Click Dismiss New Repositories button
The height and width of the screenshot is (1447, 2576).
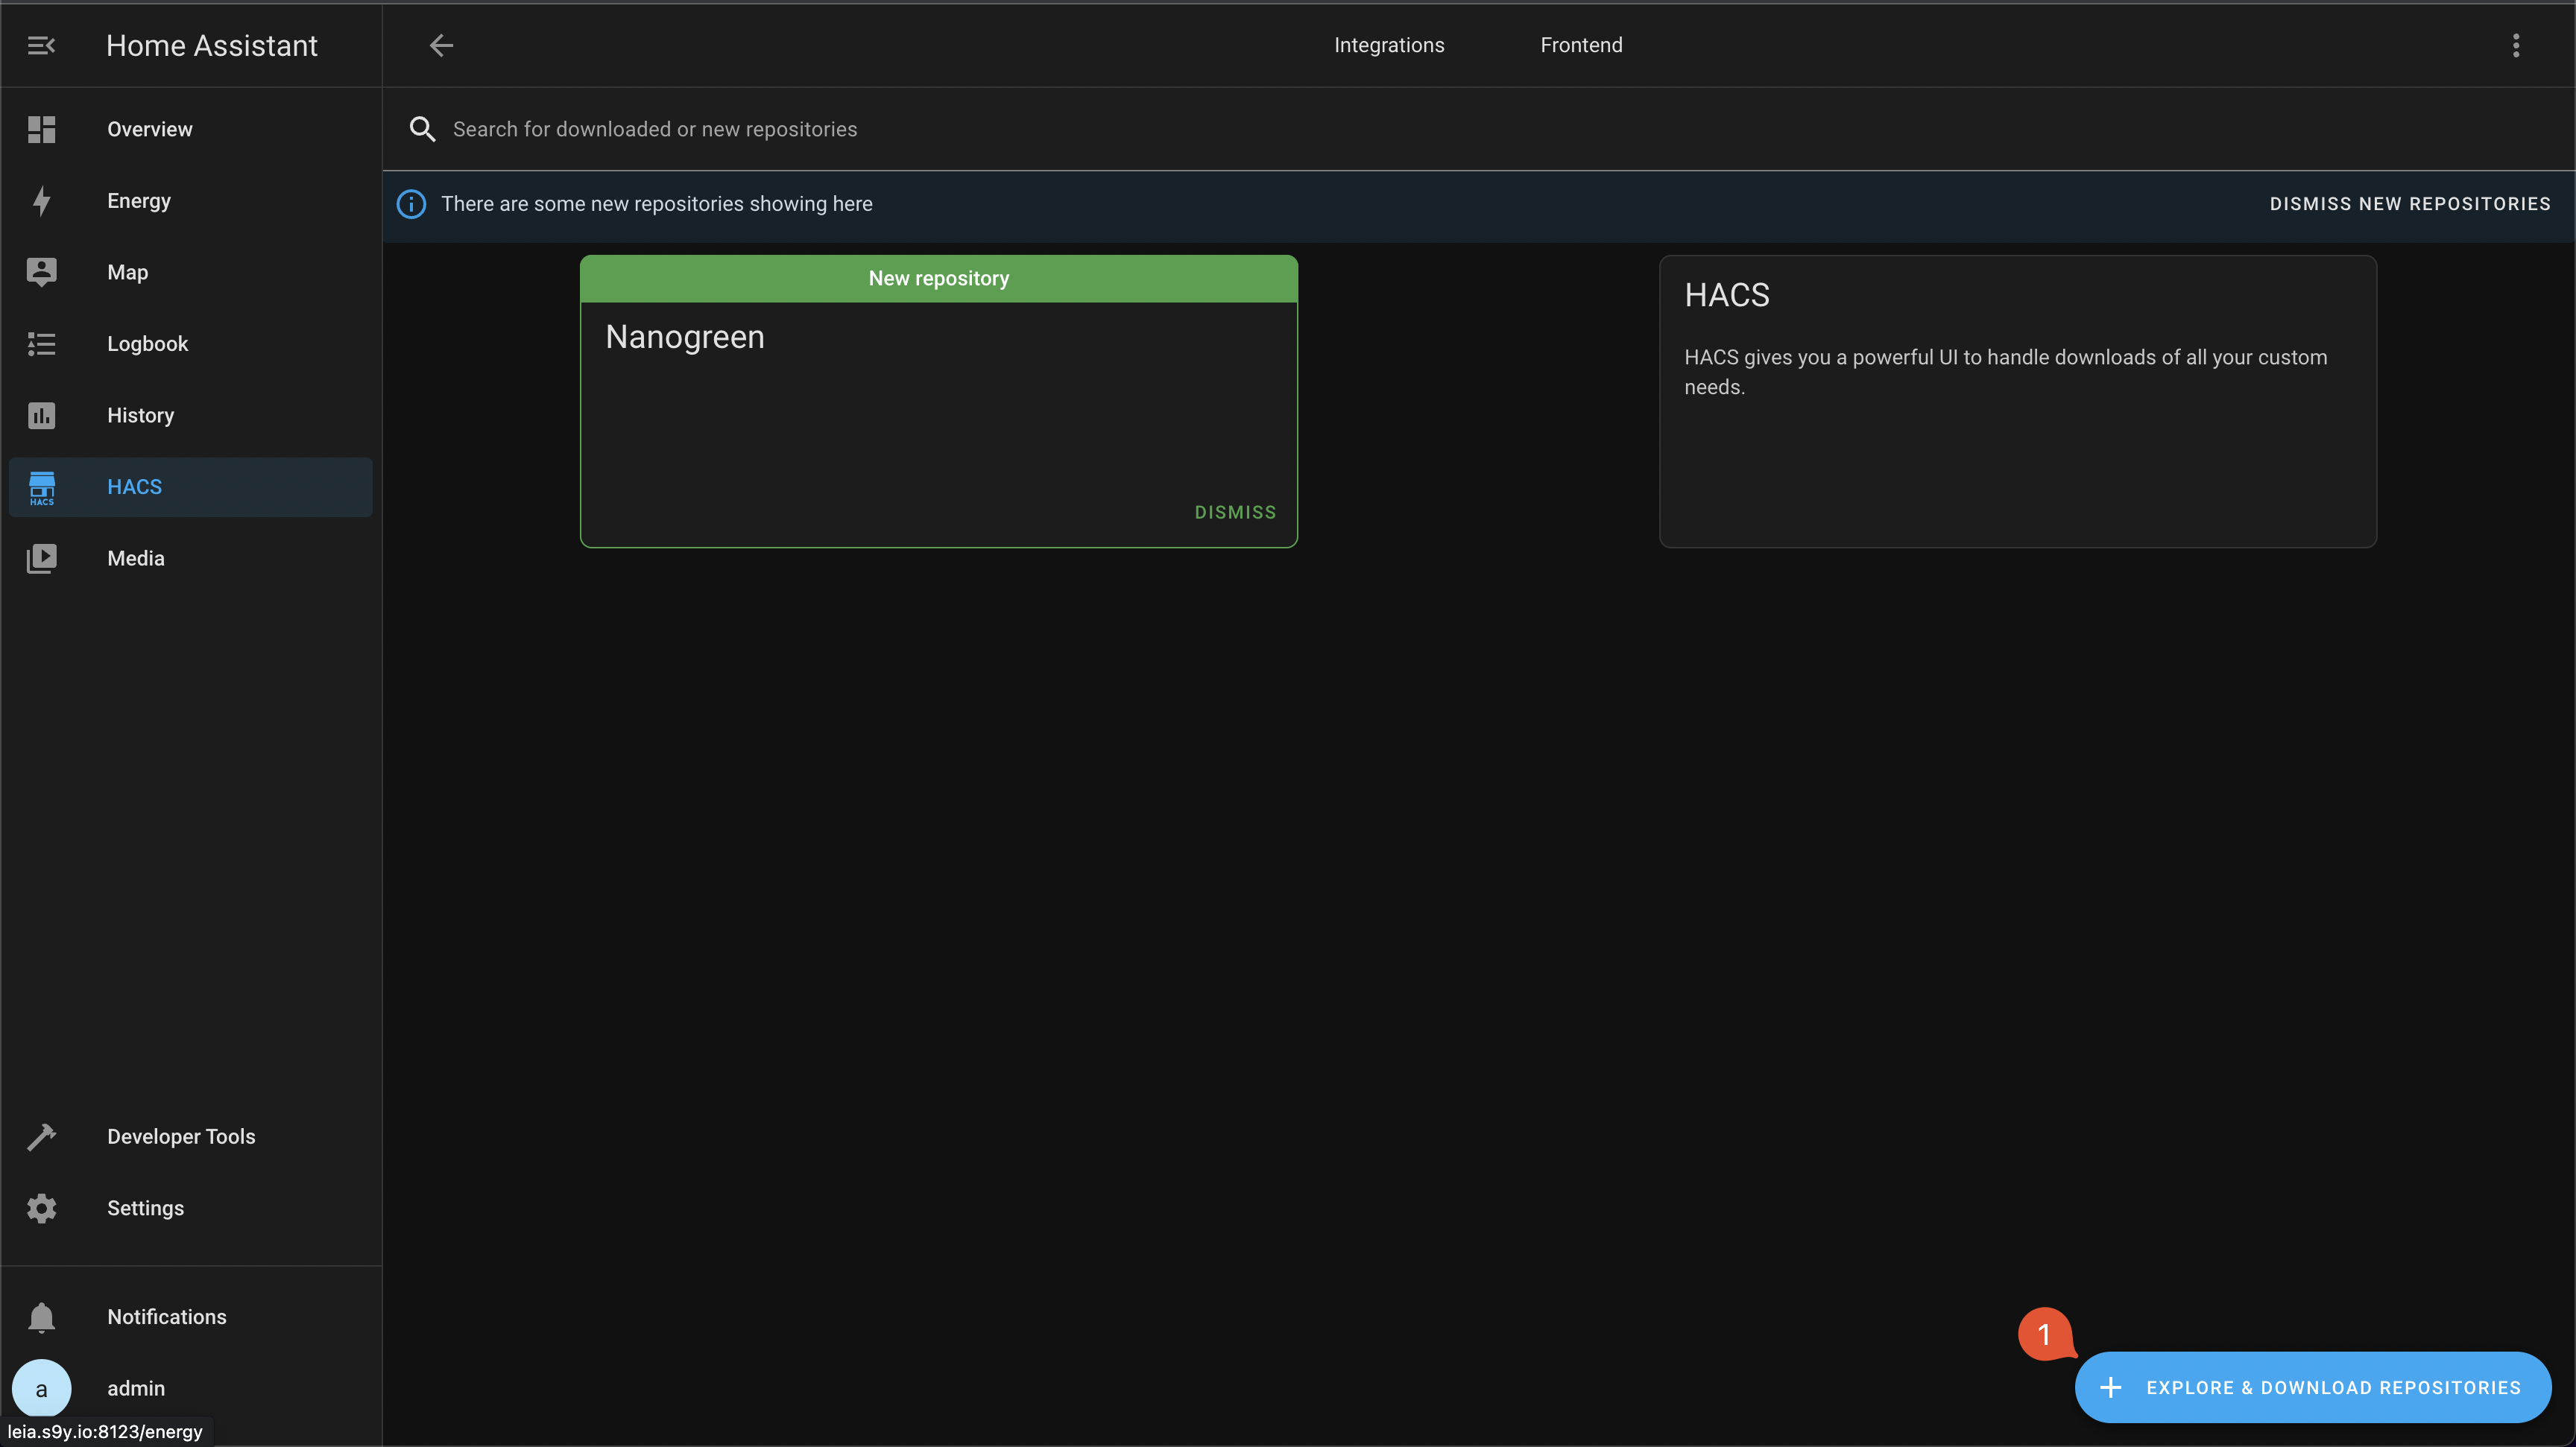2410,204
